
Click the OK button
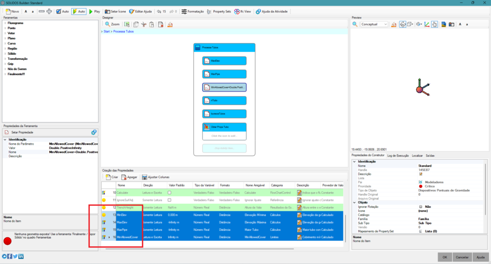[444, 257]
